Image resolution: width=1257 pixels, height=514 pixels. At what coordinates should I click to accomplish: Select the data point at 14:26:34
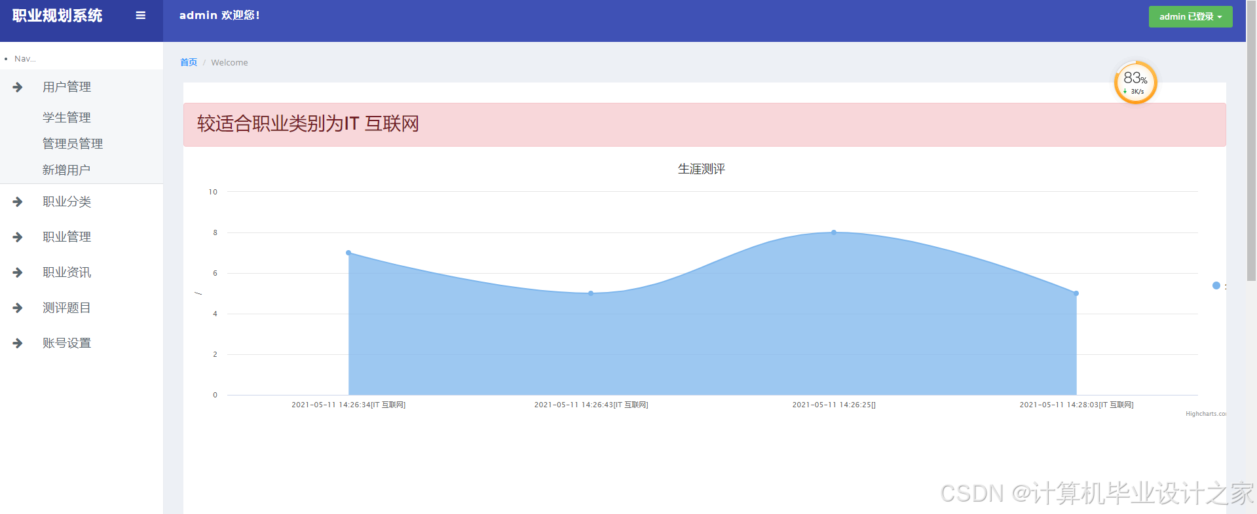click(348, 253)
